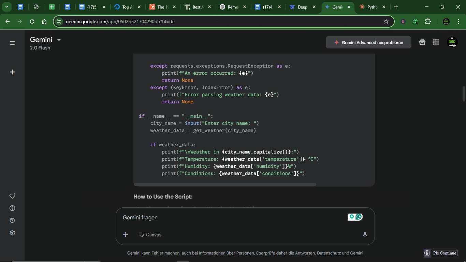Click into the Gemini fragen prompt field
Viewport: 466px width, 262px height.
232,217
